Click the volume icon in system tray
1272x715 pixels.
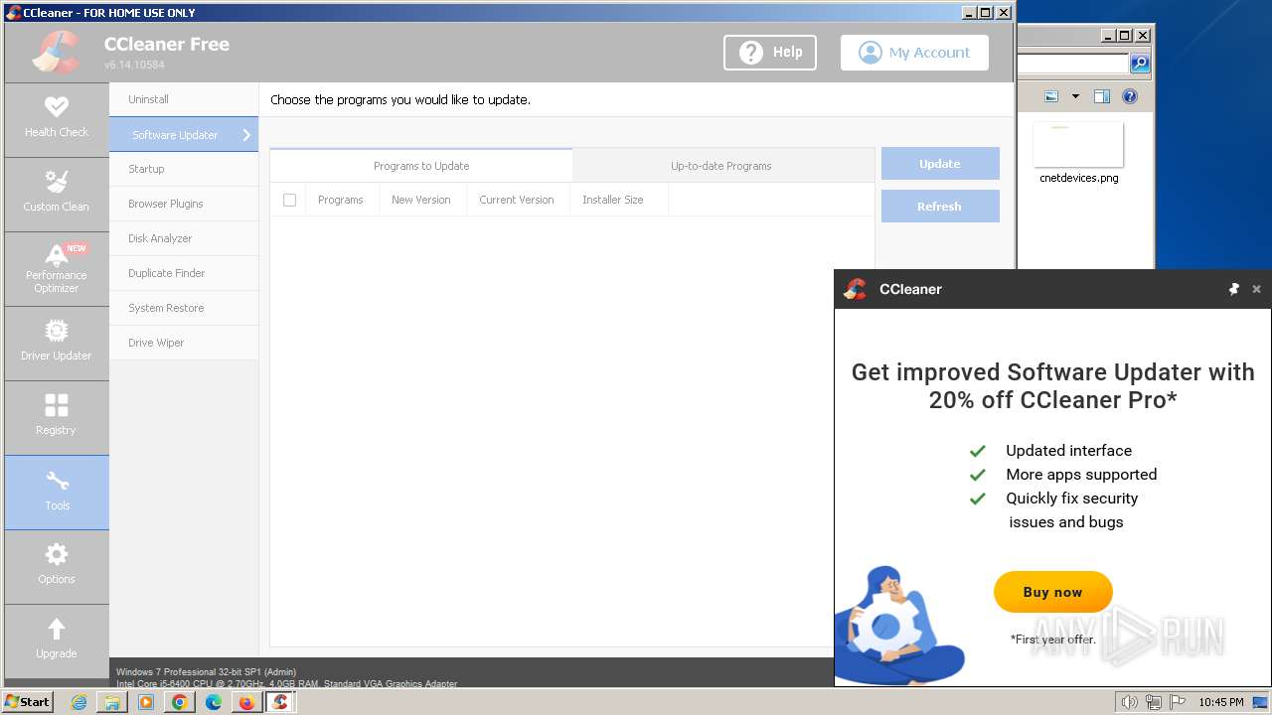click(x=1129, y=702)
